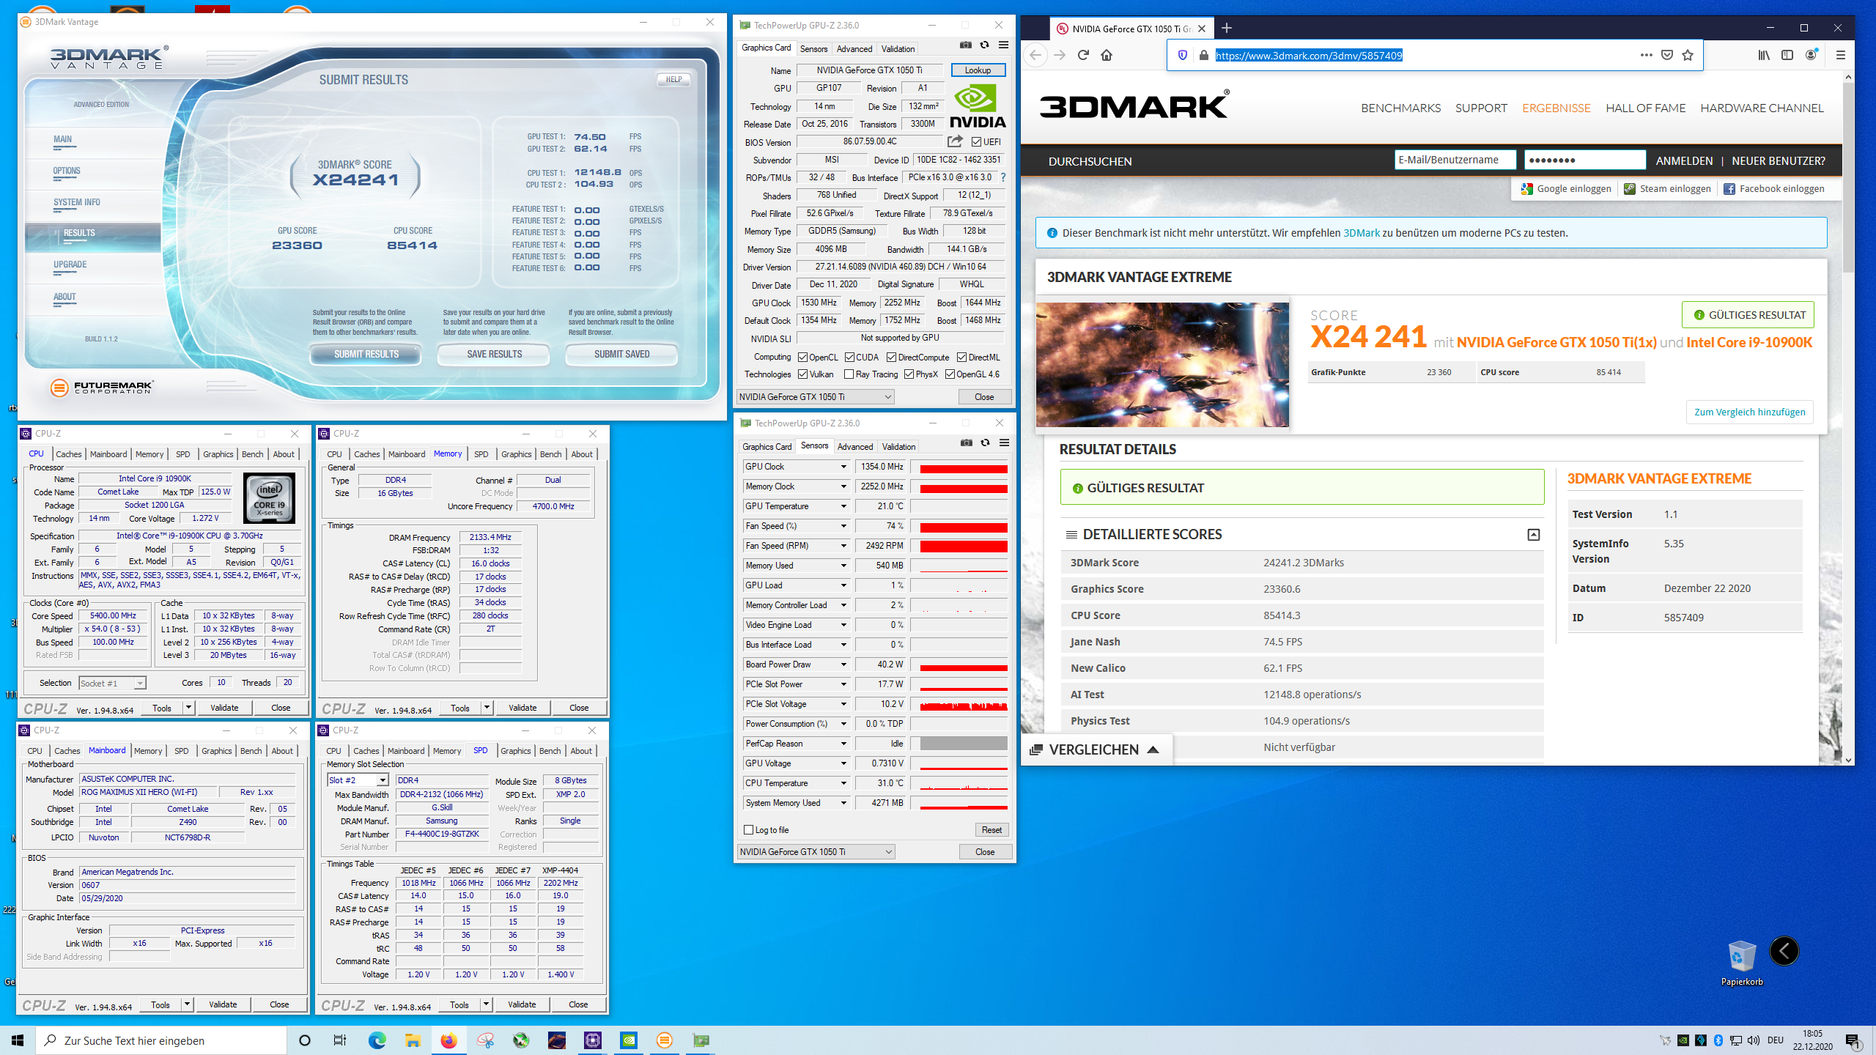Open the Firefox application menu icon
Viewport: 1876px width, 1055px height.
[x=1840, y=55]
